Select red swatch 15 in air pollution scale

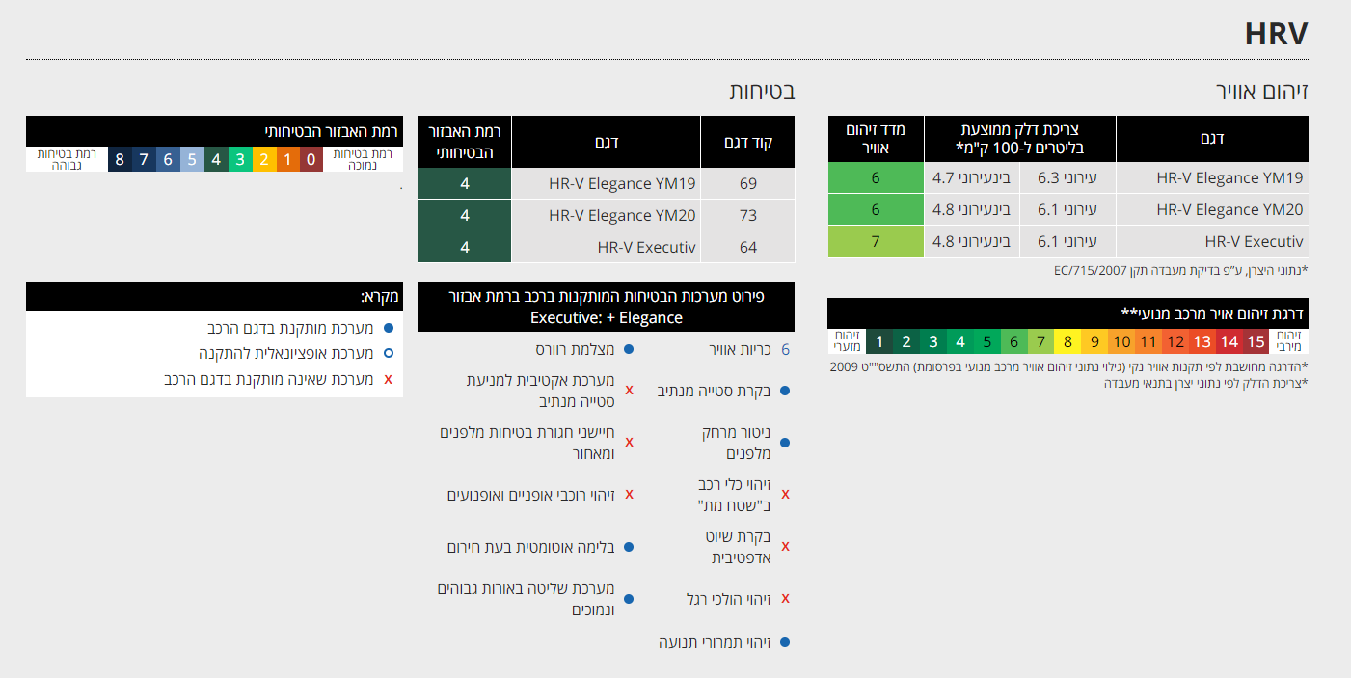(x=1256, y=341)
